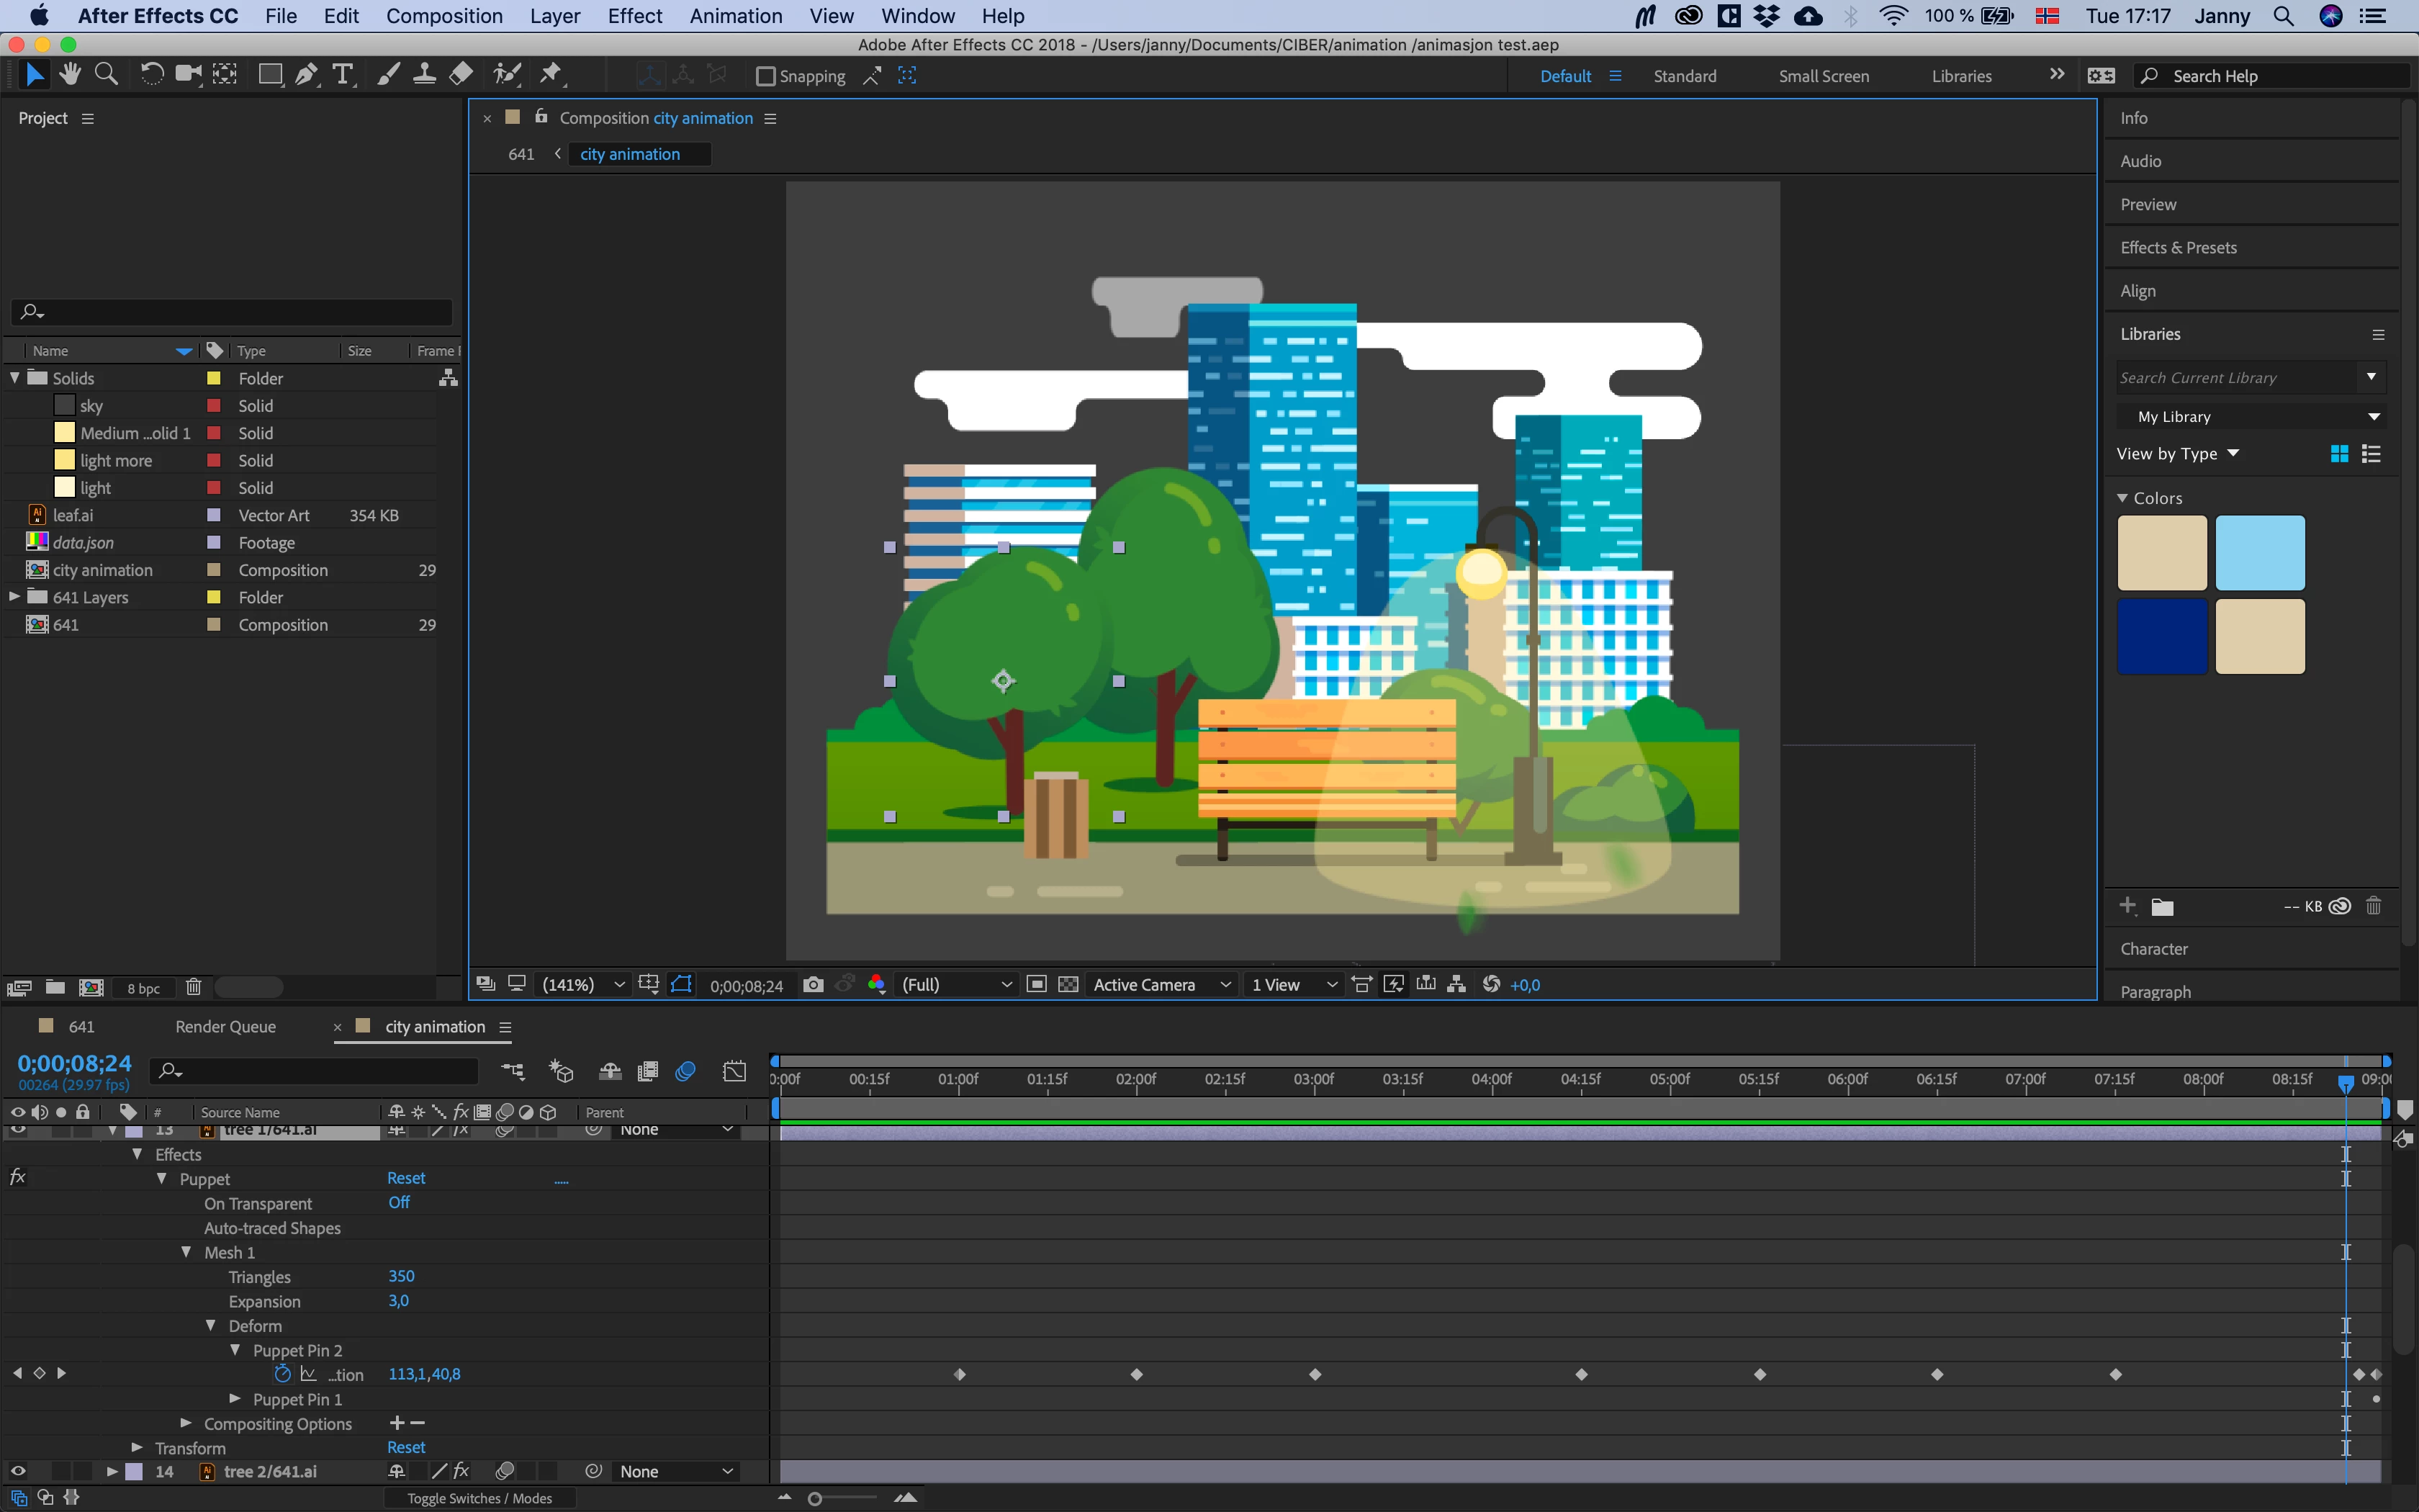Select the Puppet Pin tool
This screenshot has height=1512, width=2419.
[x=551, y=75]
